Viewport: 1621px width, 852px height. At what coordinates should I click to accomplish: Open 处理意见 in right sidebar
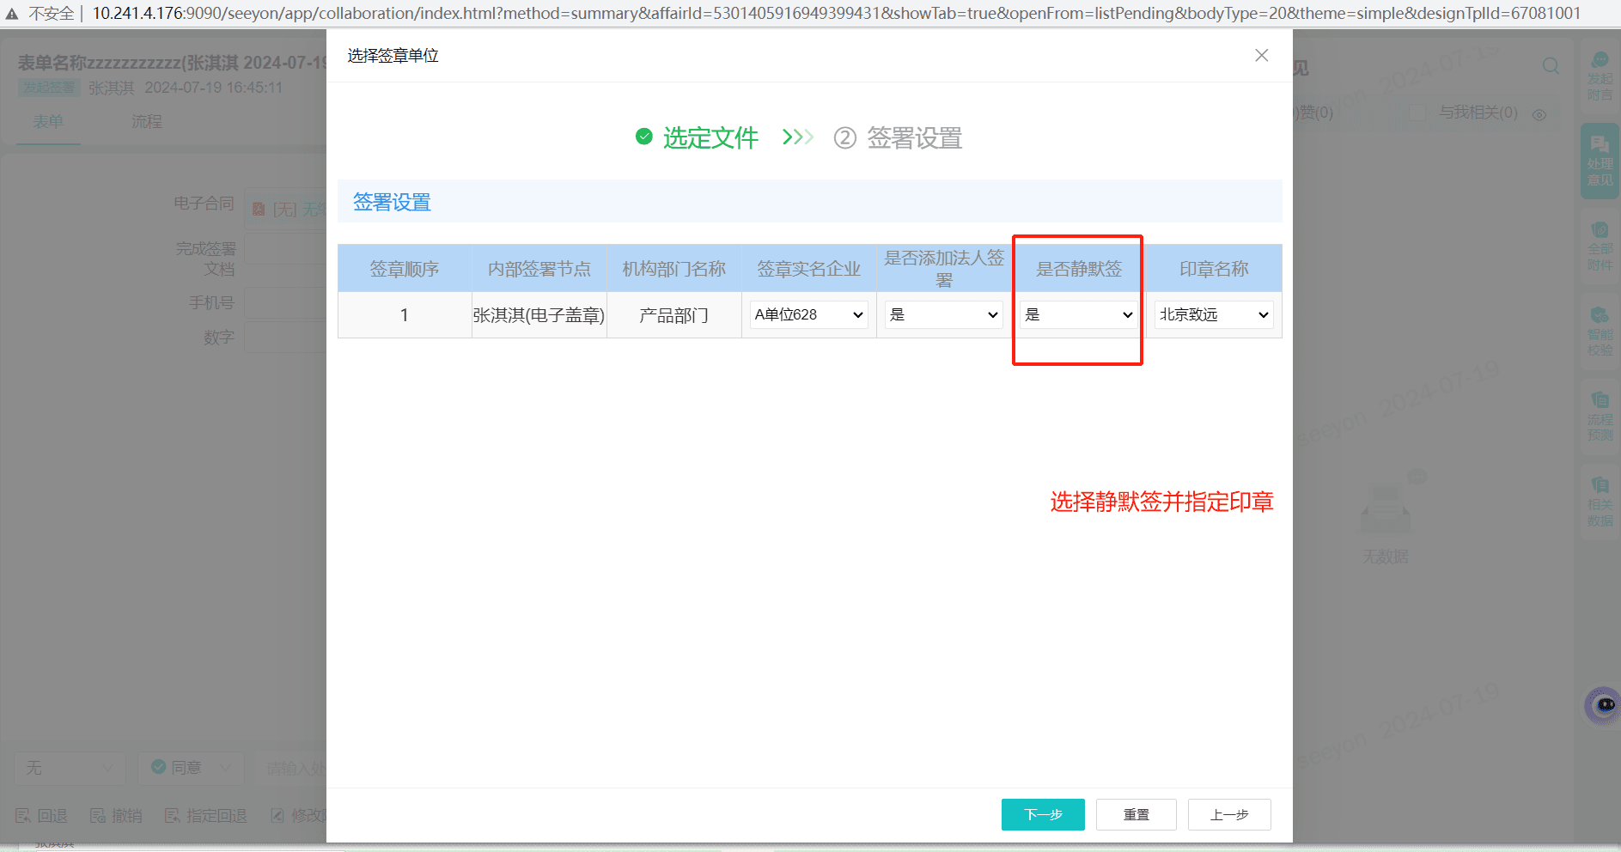[x=1600, y=161]
